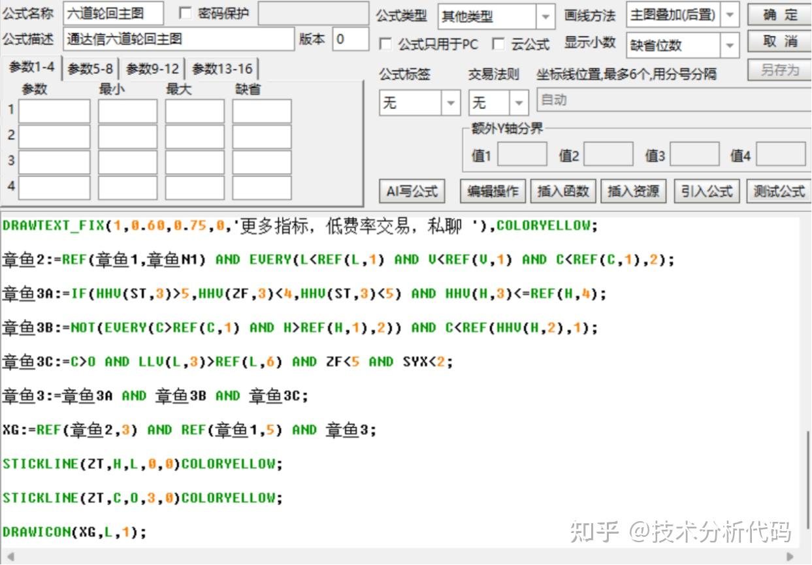Open the 画线方法 dropdown

pyautogui.click(x=730, y=15)
